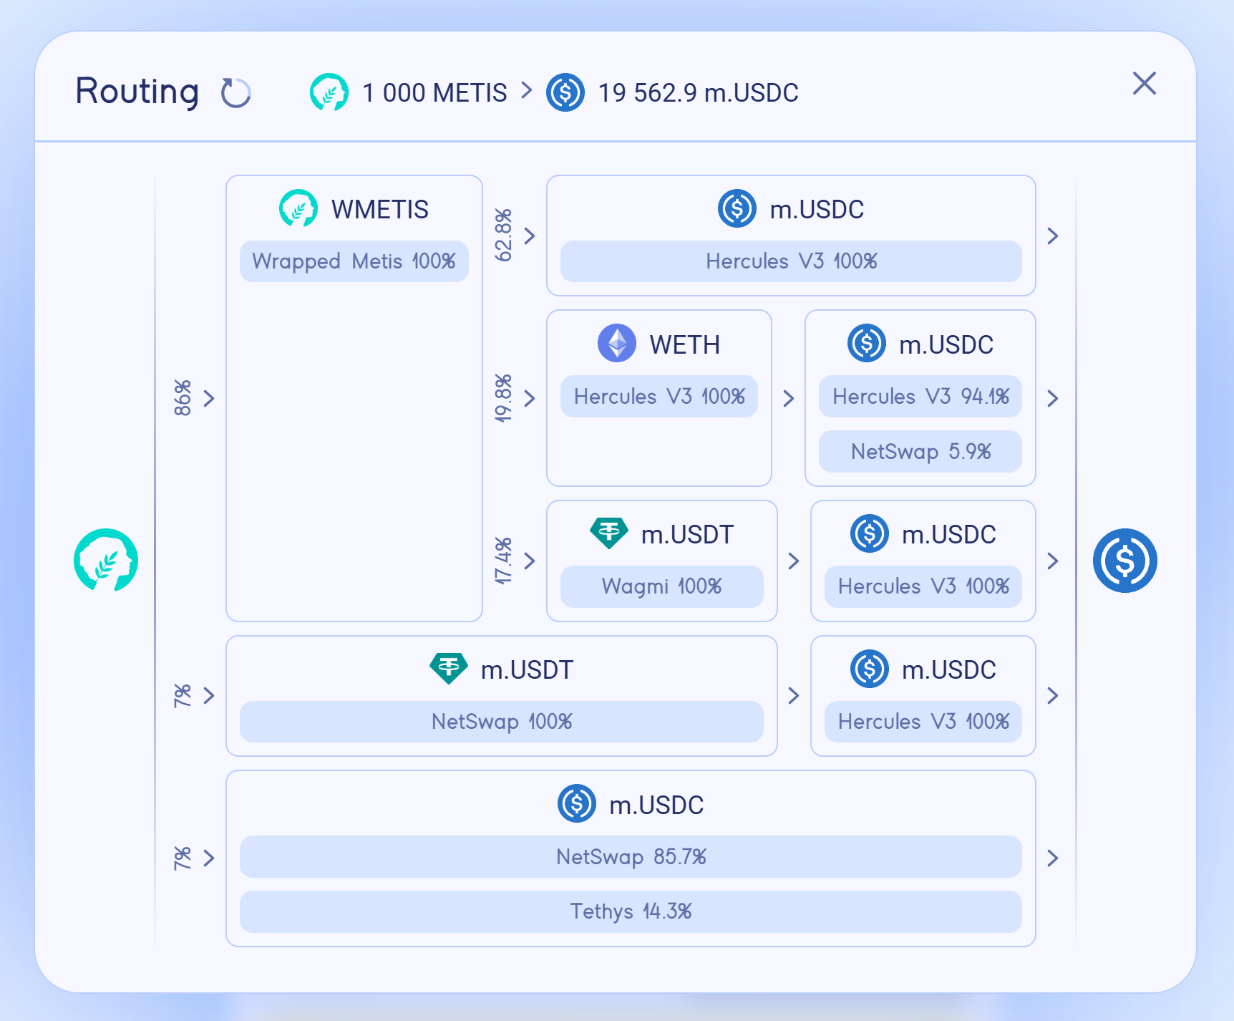Image resolution: width=1234 pixels, height=1021 pixels.
Task: Click the m.USDC icon in header
Action: (565, 92)
